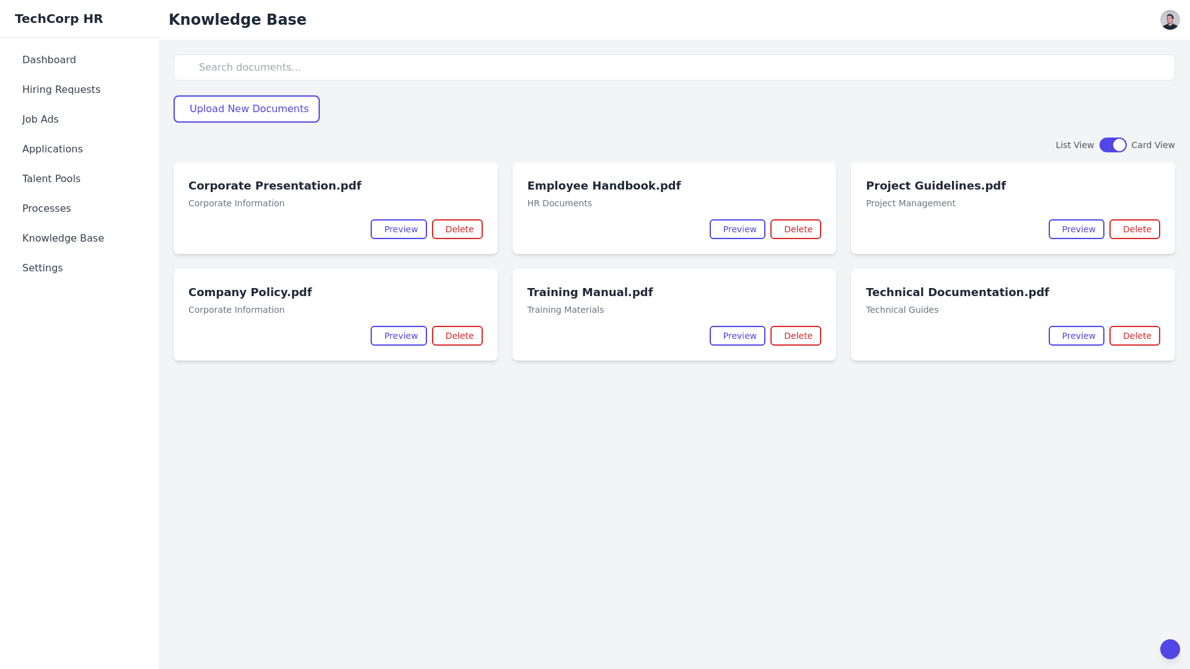The width and height of the screenshot is (1190, 669).
Task: Click the Upload New Documents button
Action: tap(246, 109)
